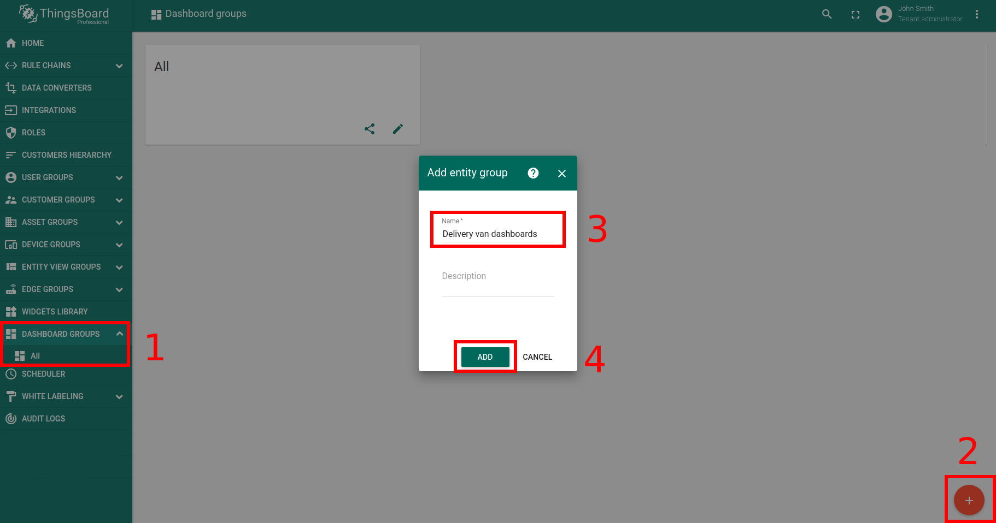
Task: Click the pencil edit icon on All card
Action: pos(398,129)
